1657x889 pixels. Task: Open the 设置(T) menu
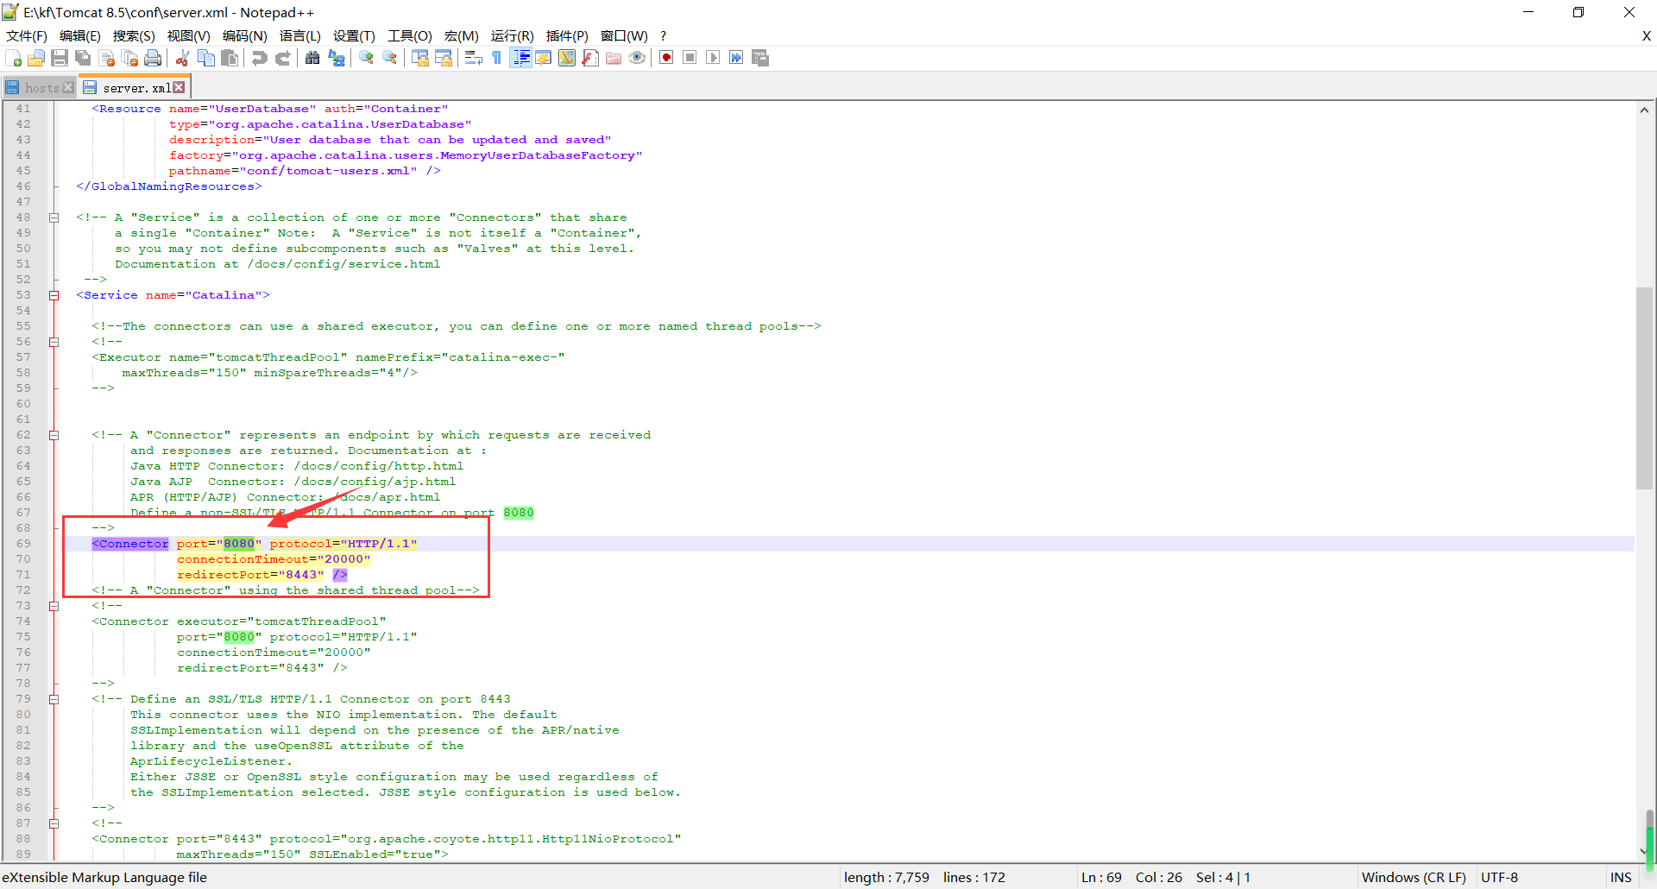[x=354, y=35]
